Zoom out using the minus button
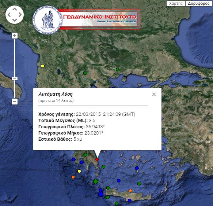The width and height of the screenshot is (213, 206). (x=15, y=102)
